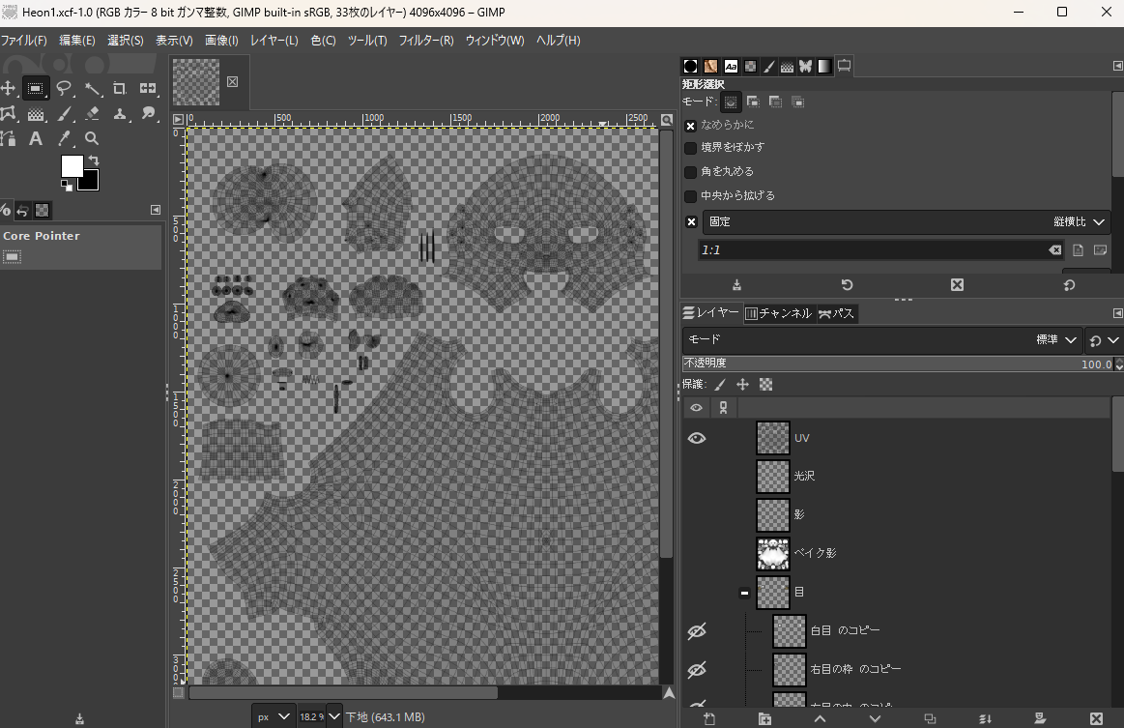Select the Fuzzy Select wand tool
Screen dimensions: 1124x728
(92, 88)
